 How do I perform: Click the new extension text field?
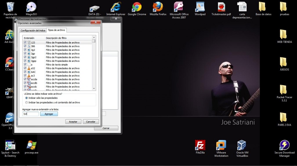[30, 114]
